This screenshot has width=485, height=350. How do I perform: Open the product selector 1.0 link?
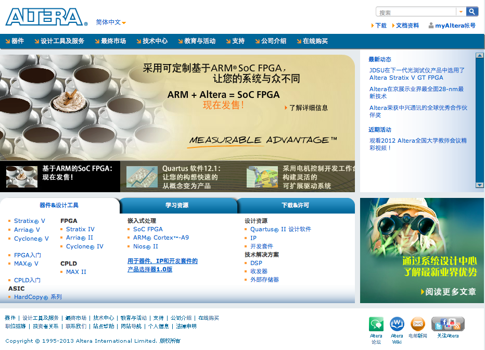pos(162,265)
